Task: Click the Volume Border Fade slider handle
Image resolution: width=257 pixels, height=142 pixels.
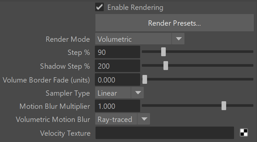Action: pos(144,80)
